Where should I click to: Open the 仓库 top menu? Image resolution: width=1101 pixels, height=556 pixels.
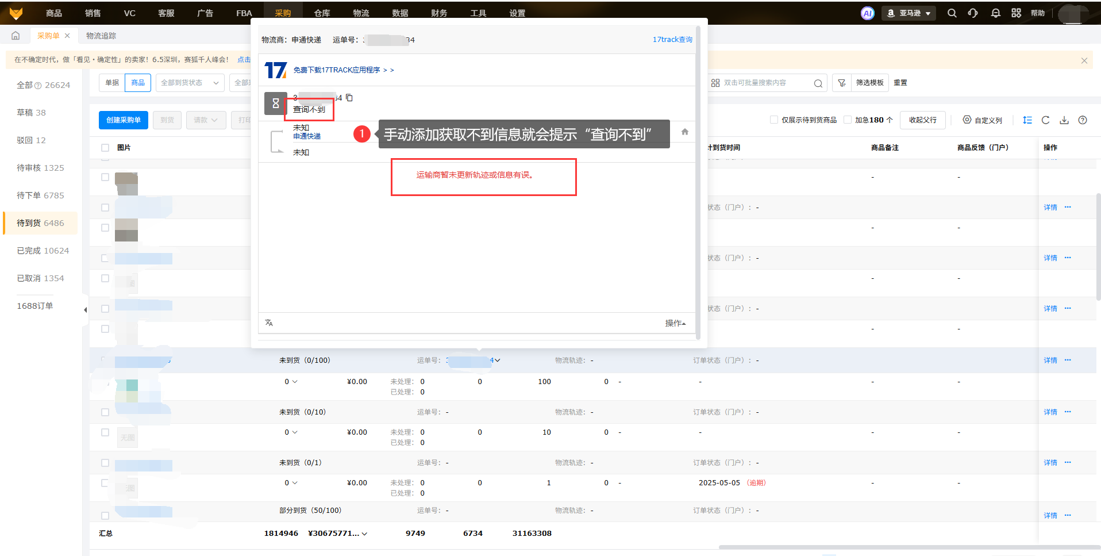click(x=322, y=13)
